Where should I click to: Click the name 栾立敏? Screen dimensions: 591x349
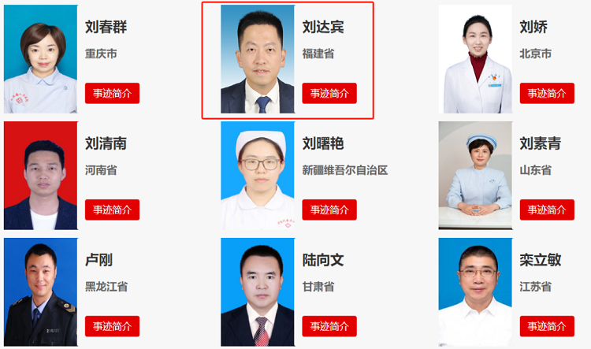pos(541,260)
